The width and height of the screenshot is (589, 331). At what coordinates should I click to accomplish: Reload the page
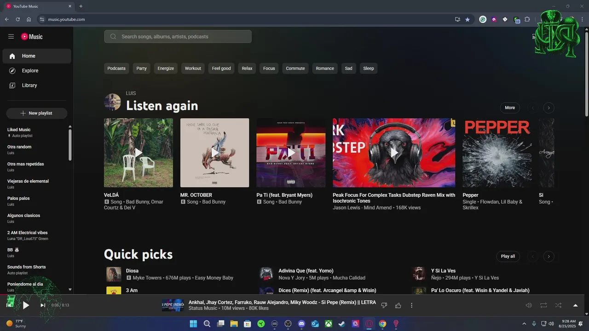click(17, 19)
